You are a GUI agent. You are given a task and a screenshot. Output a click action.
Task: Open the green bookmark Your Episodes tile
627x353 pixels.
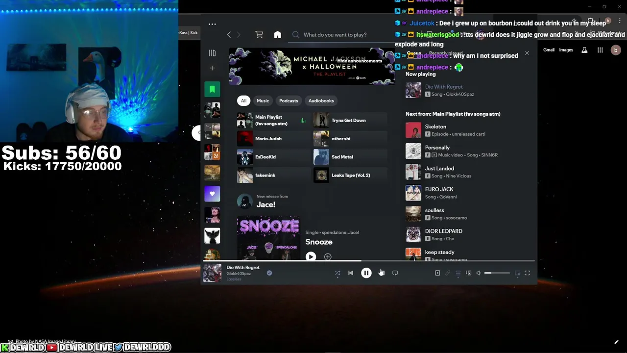click(212, 89)
